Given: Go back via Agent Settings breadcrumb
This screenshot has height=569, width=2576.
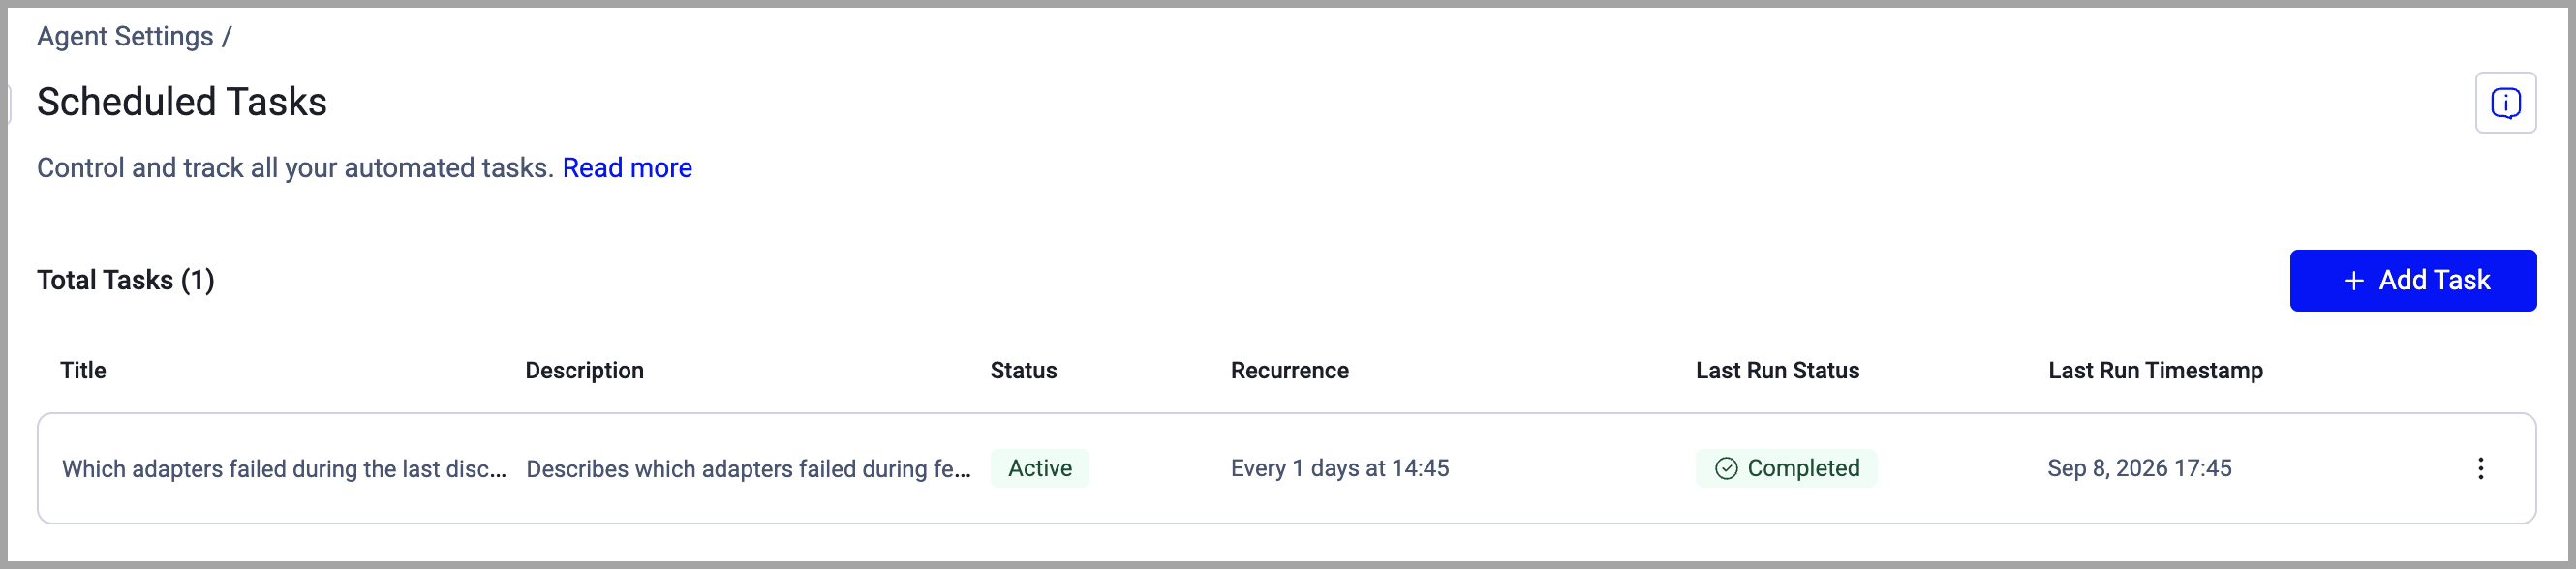Looking at the screenshot, I should click(125, 36).
